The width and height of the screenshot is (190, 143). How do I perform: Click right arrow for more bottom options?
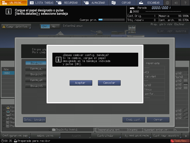186,136
